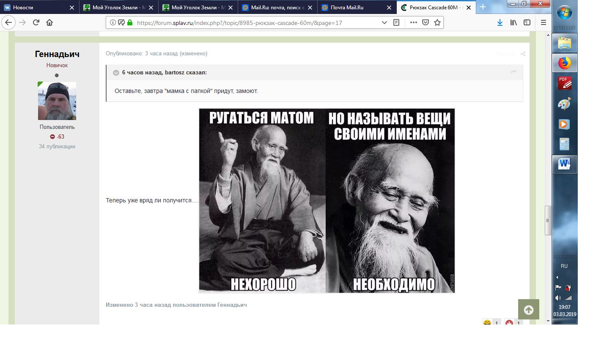Save page to Pocket
The height and width of the screenshot is (360, 604).
tap(426, 22)
